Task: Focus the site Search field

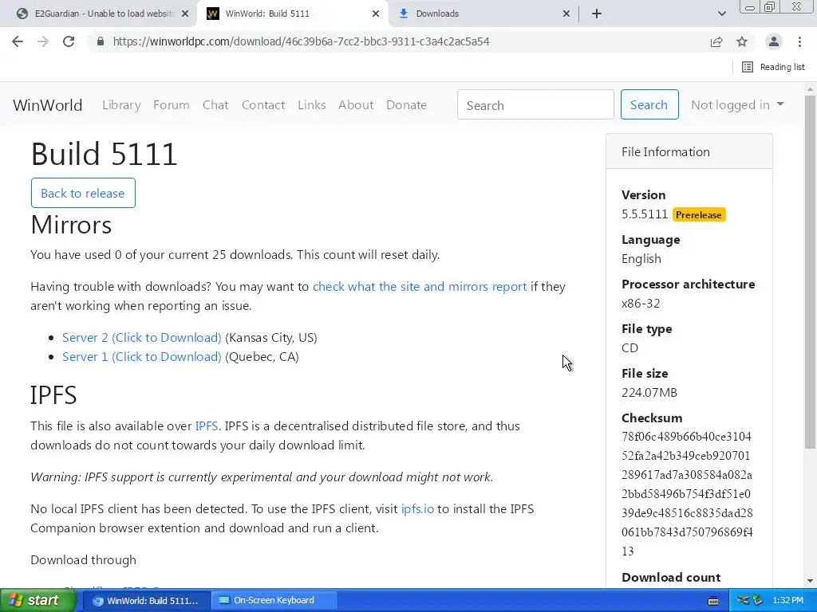Action: (535, 104)
